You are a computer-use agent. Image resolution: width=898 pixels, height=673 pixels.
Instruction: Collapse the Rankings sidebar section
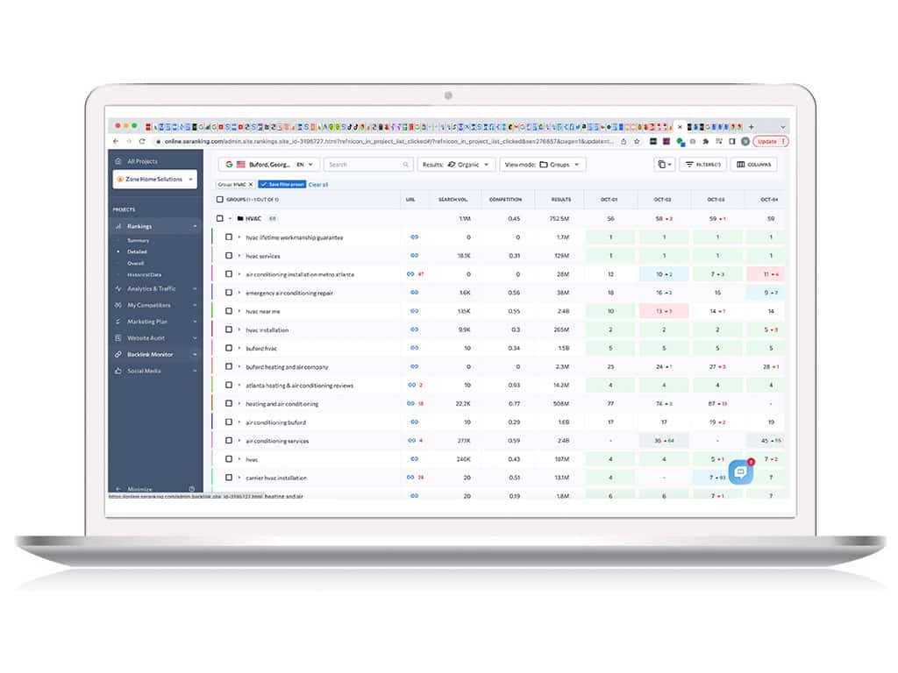click(x=195, y=227)
